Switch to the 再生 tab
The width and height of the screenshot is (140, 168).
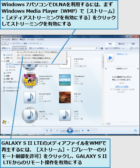point(110,44)
